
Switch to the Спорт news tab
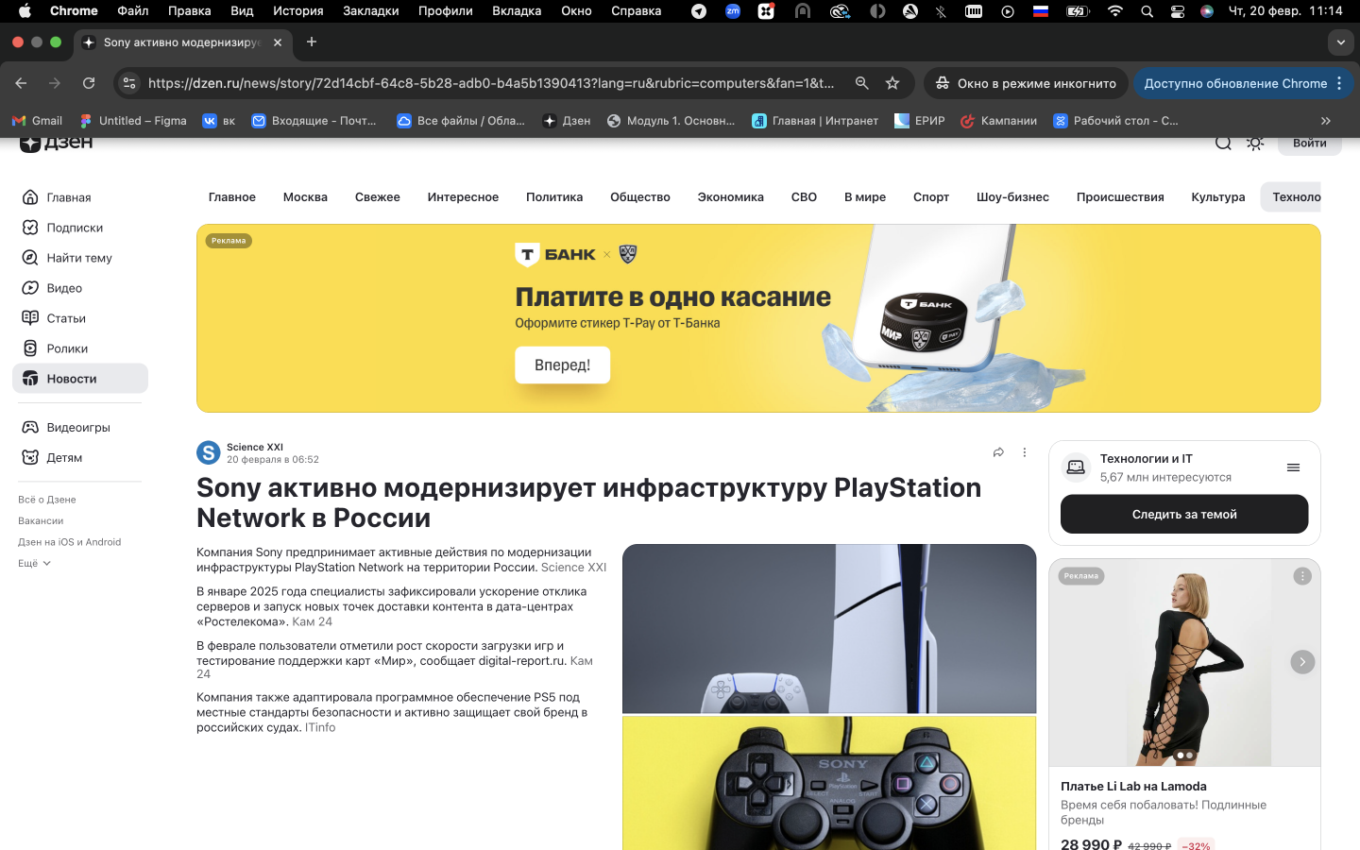(931, 197)
